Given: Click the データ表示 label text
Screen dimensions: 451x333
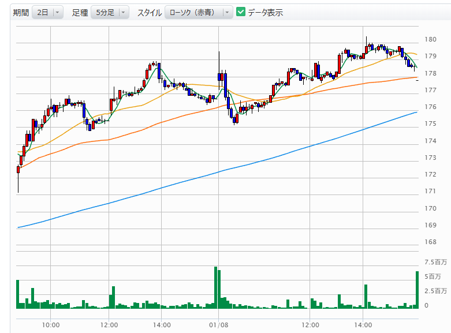Looking at the screenshot, I should coord(265,13).
